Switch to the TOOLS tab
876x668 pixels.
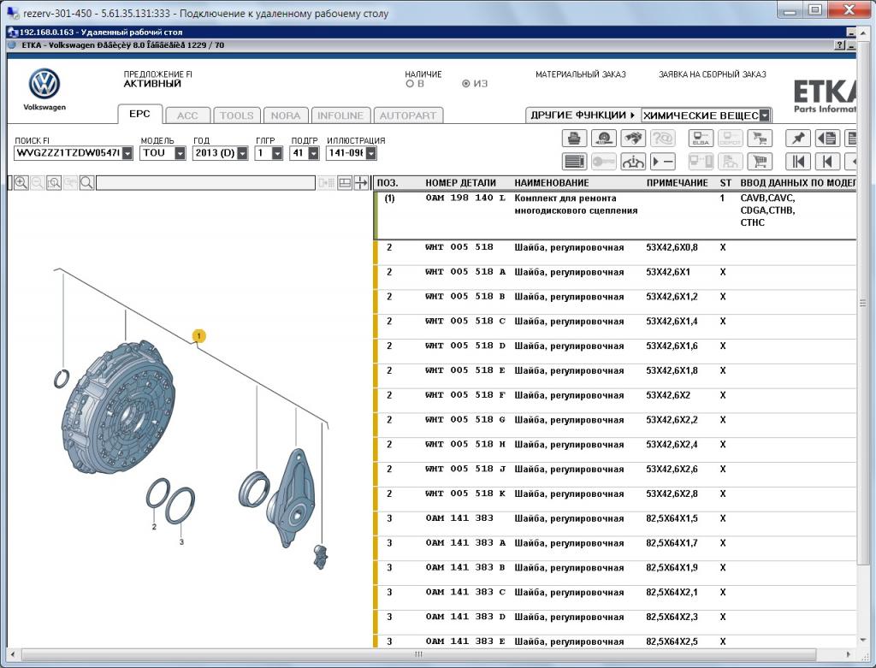[x=236, y=115]
